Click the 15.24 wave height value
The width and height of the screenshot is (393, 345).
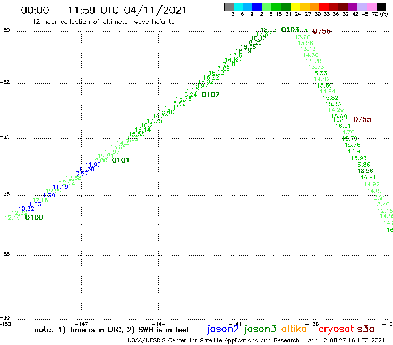click(189, 94)
